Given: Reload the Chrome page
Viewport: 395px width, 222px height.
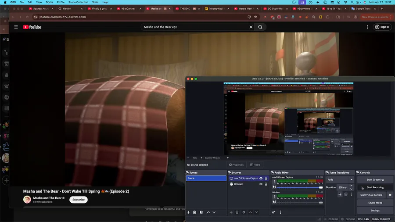Looking at the screenshot, I should pyautogui.click(x=27, y=17).
